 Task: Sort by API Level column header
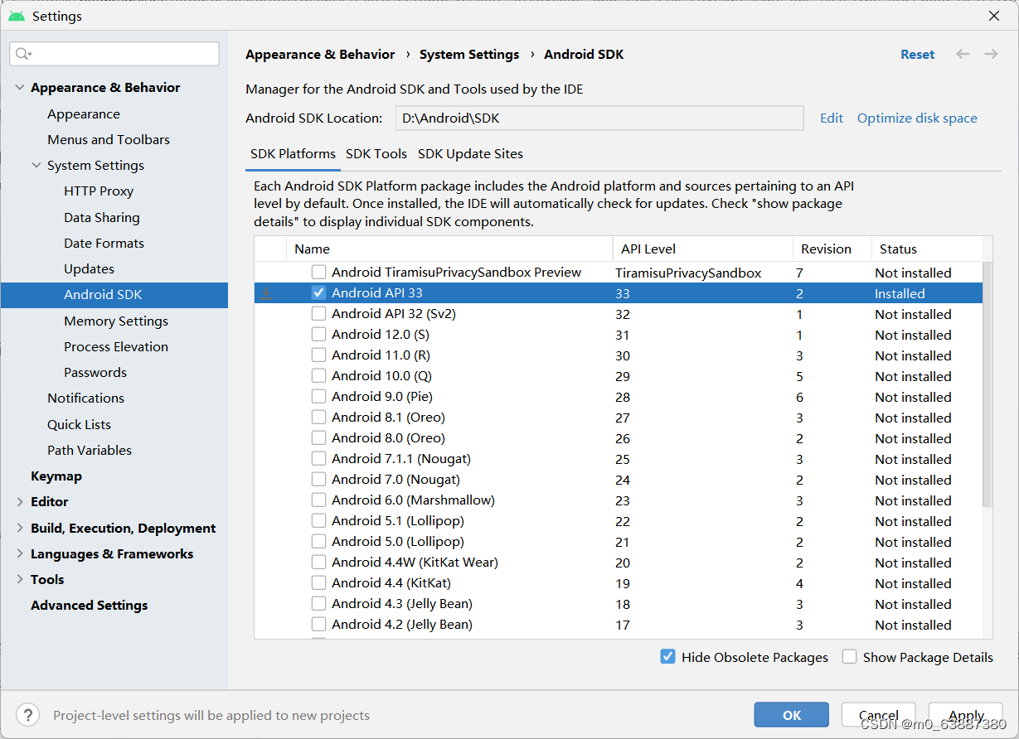[x=702, y=249]
